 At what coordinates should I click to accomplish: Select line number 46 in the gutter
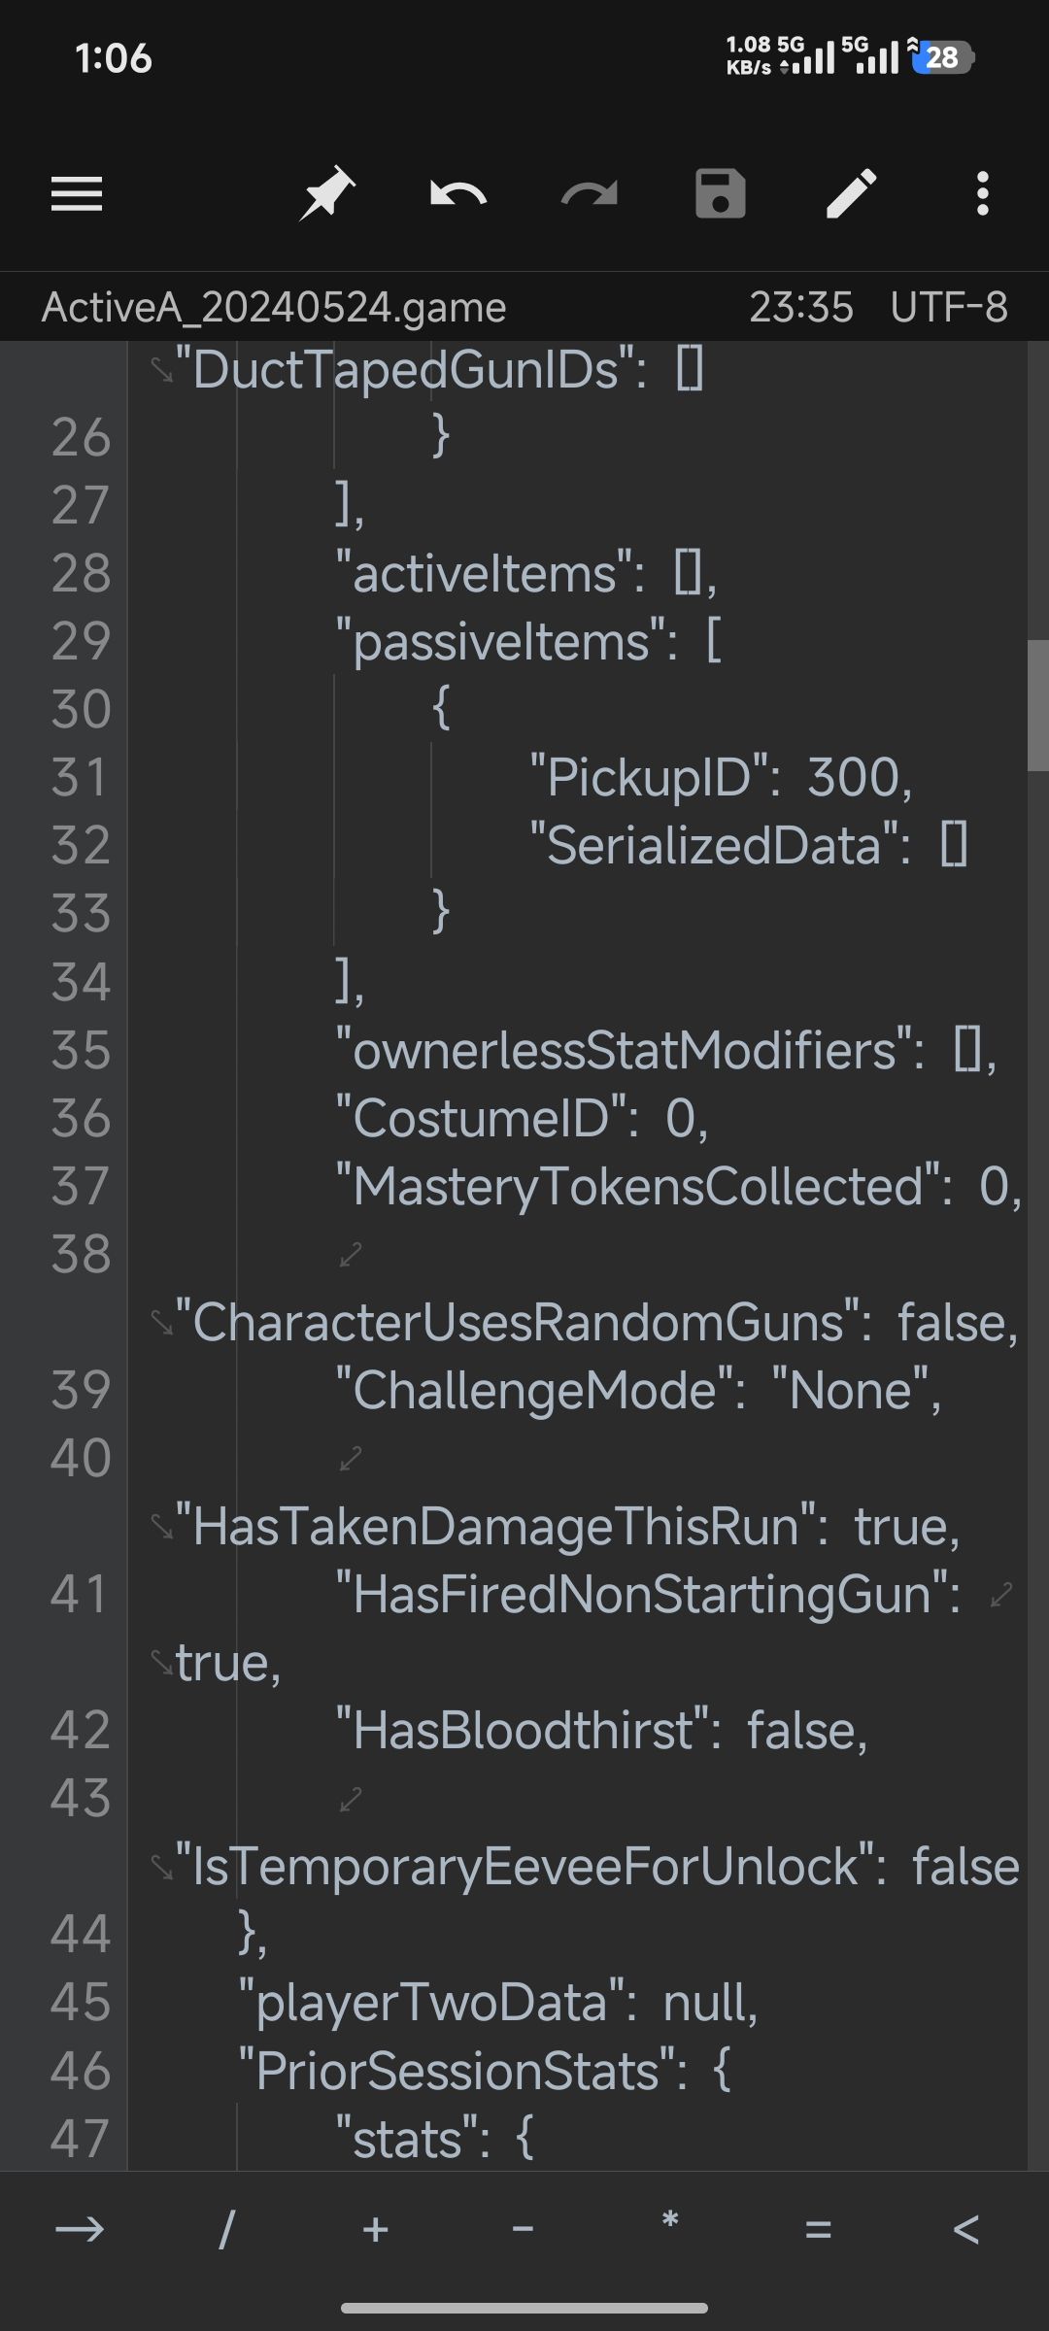coord(81,2071)
